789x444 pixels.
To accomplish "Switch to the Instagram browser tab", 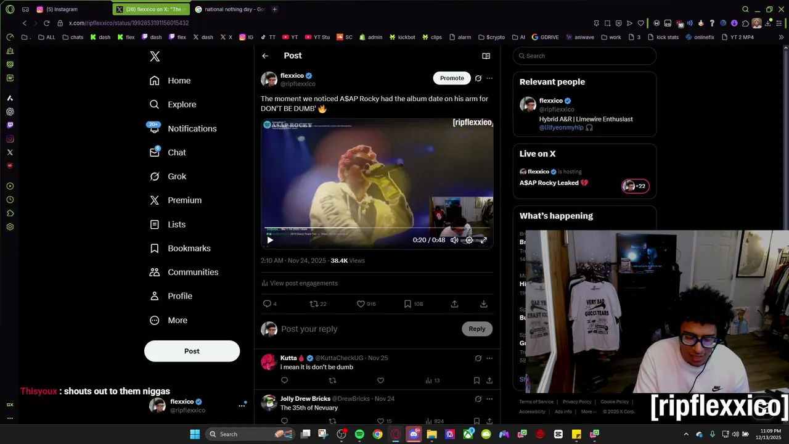I will pyautogui.click(x=71, y=9).
